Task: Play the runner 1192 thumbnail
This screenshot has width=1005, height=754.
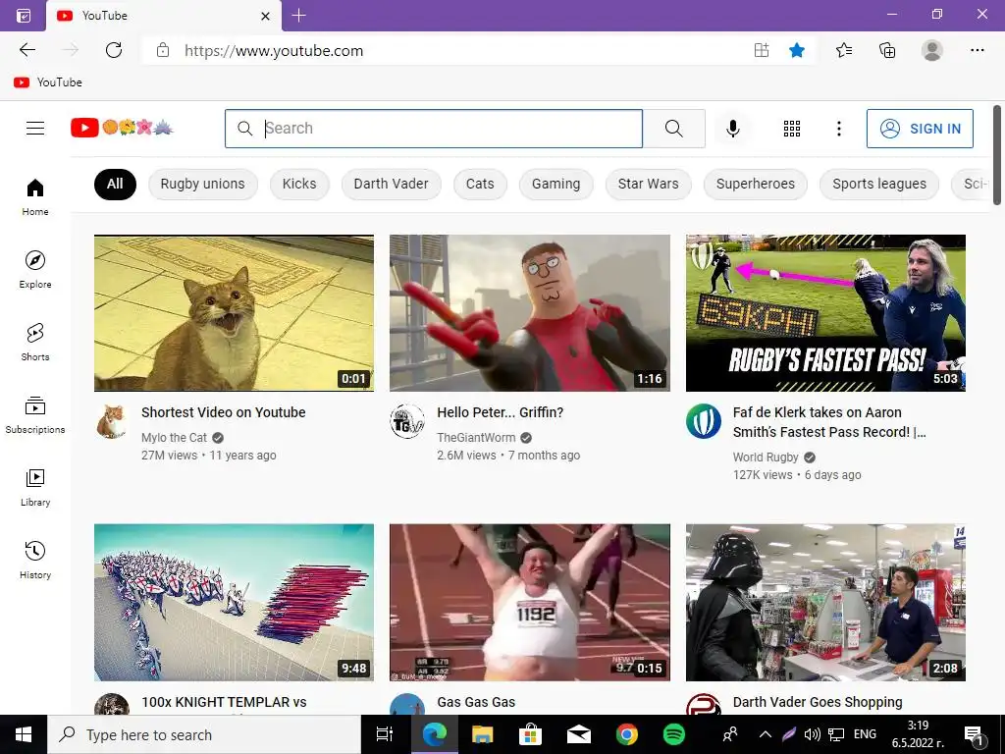Action: [529, 602]
